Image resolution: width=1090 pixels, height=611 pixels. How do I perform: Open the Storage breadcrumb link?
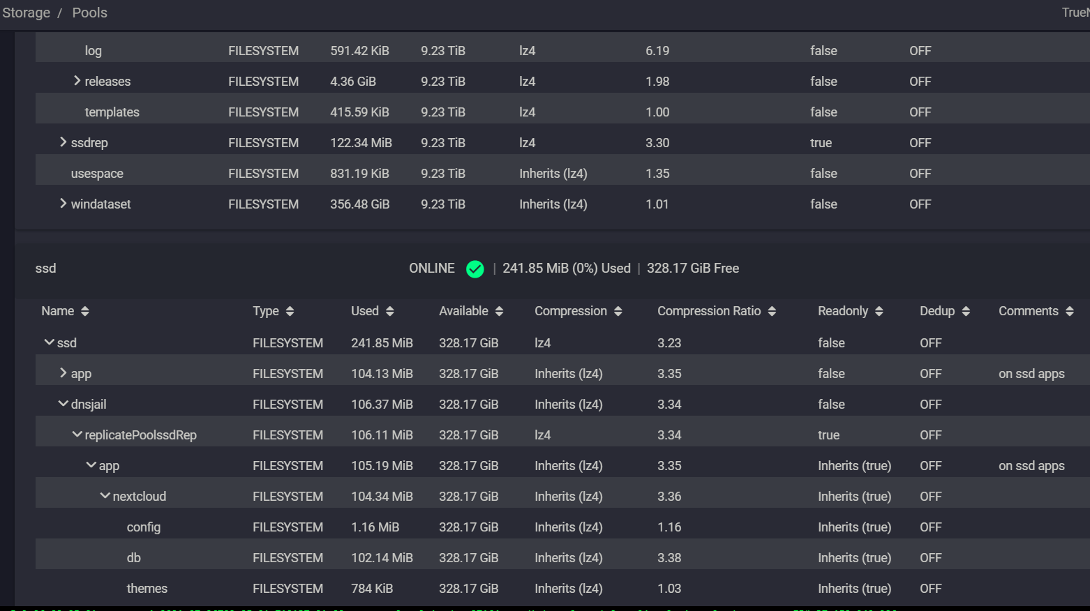(x=26, y=13)
